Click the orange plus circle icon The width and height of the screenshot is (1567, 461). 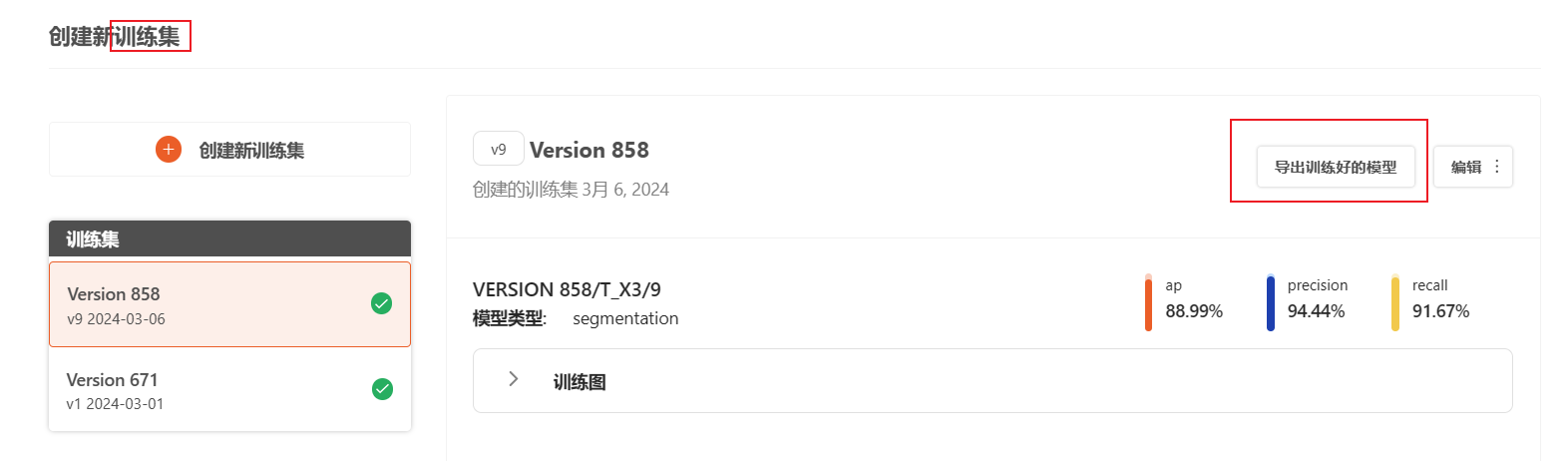[x=169, y=150]
